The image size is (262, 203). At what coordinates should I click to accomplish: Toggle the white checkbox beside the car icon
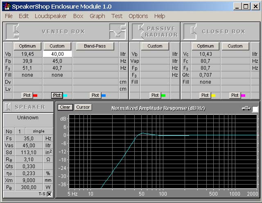click(255, 109)
